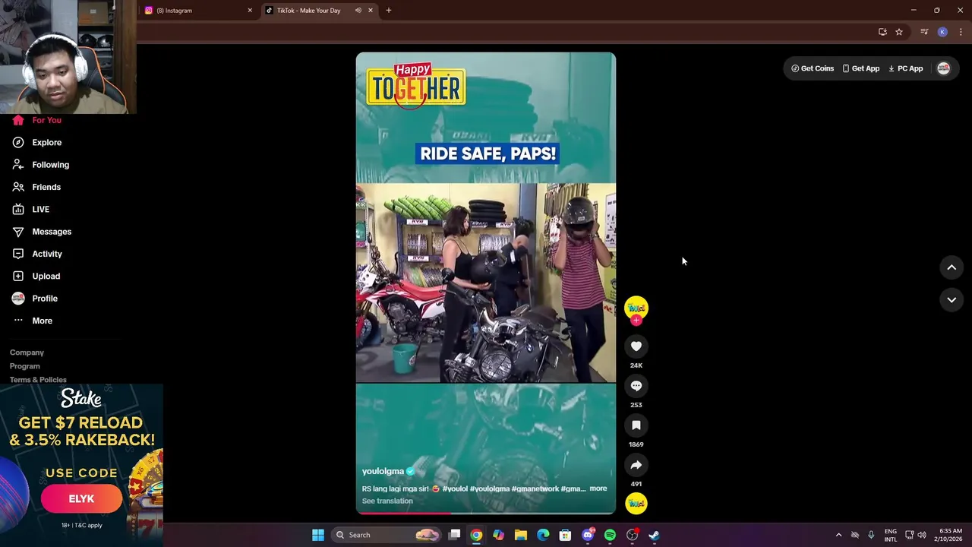Open the media control icon in Chrome toolbar
This screenshot has height=547, width=972.
coord(924,32)
